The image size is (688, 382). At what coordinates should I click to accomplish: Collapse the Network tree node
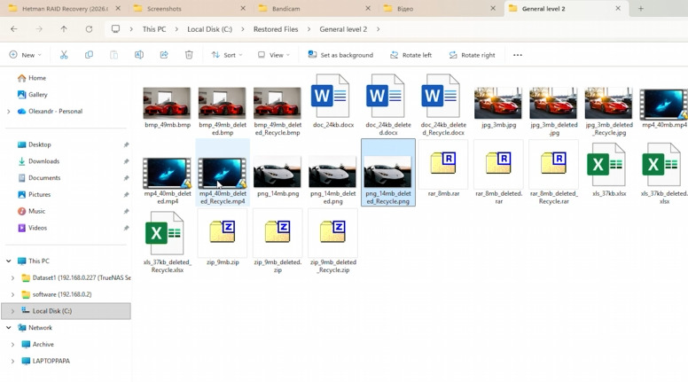(x=8, y=328)
